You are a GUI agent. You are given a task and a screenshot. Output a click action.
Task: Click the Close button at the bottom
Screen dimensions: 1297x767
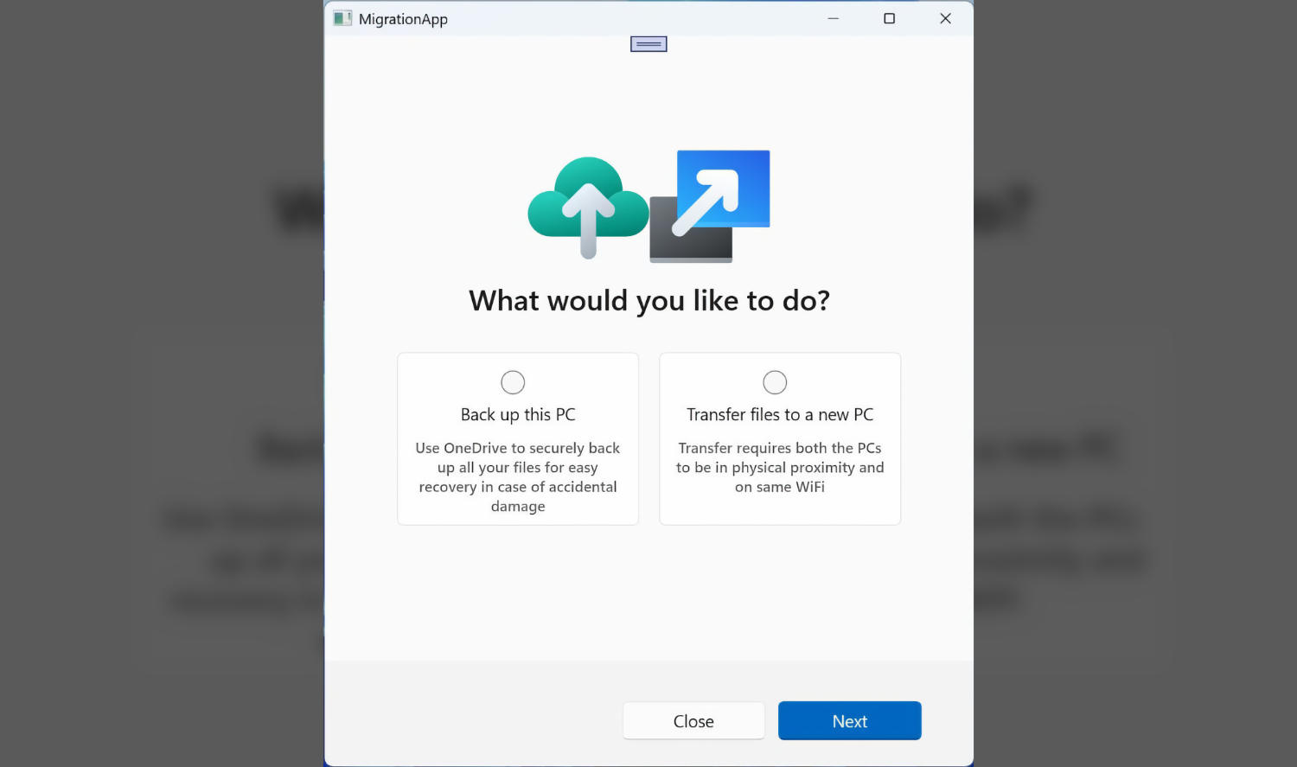point(693,720)
